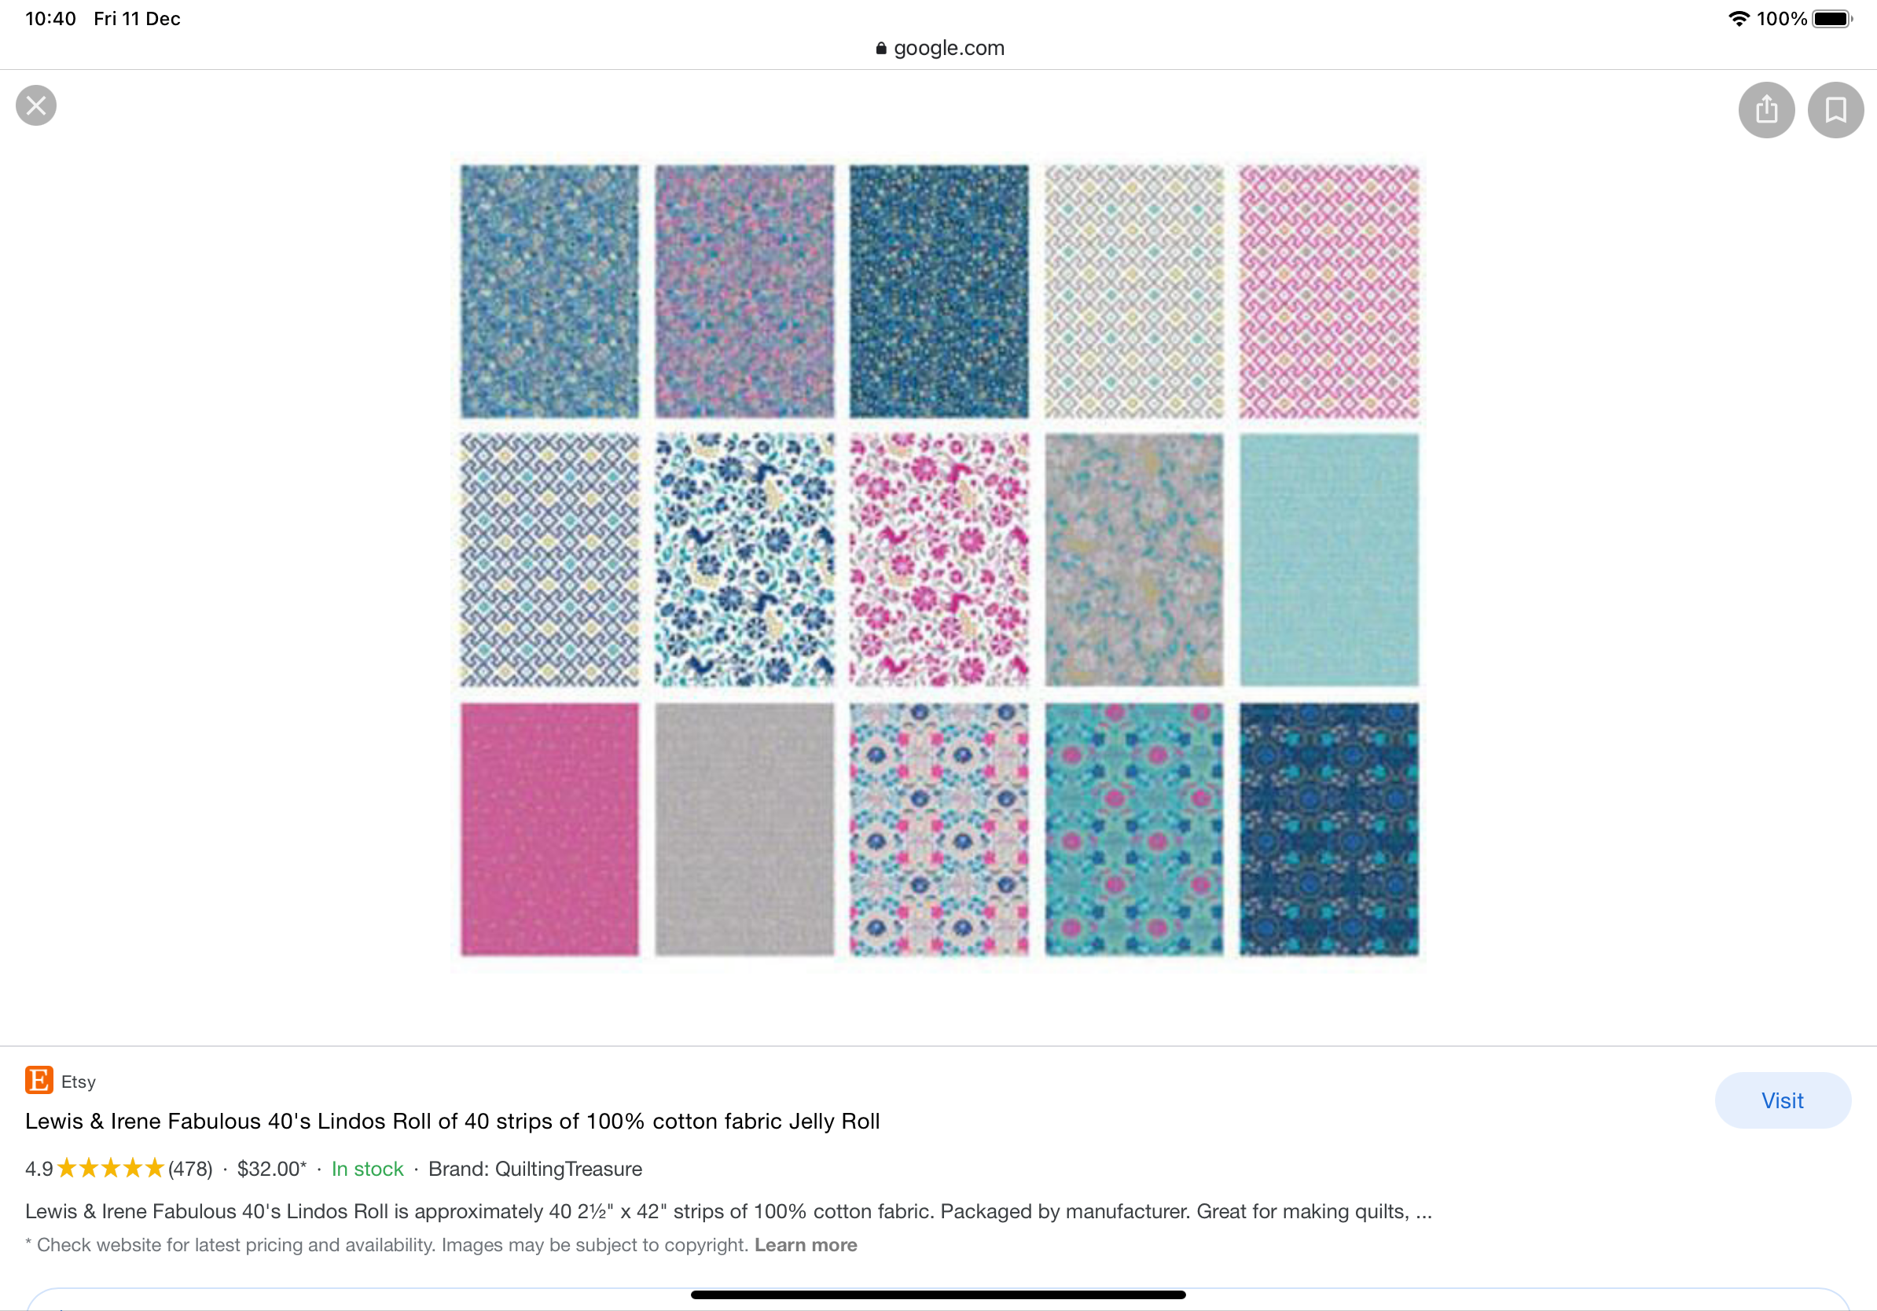Tap the (478) review count
Image resolution: width=1877 pixels, height=1311 pixels.
[190, 1169]
